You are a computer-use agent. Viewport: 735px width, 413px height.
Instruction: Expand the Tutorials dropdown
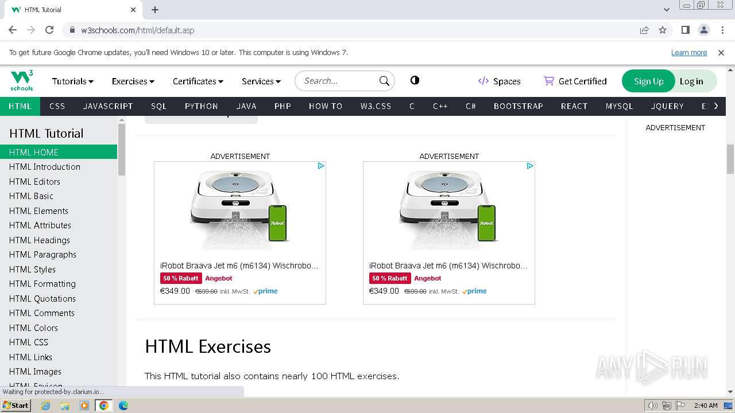[73, 81]
